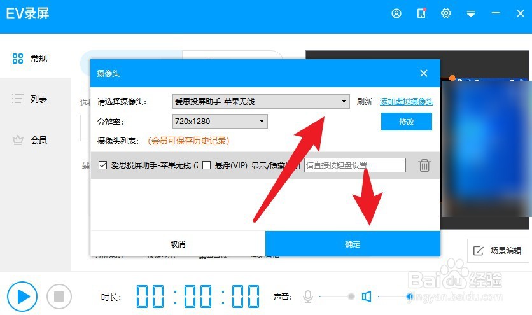
Task: Open the 添加虚拟摄像头 link
Action: tap(407, 101)
